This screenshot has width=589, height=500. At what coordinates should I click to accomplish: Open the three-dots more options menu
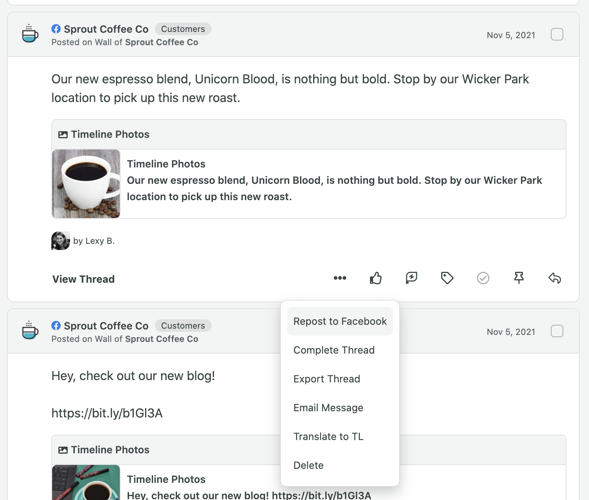(x=340, y=278)
